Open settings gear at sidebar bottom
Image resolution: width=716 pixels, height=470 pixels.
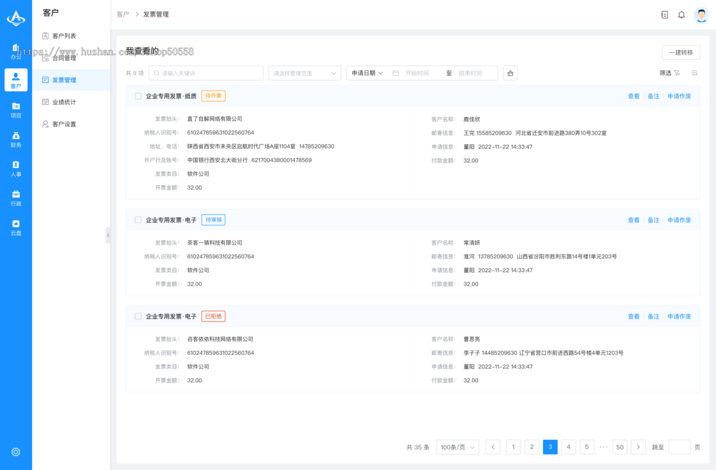tap(16, 452)
